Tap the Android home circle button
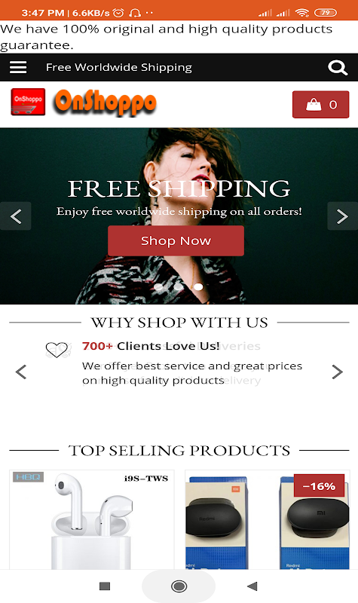 coord(179,586)
